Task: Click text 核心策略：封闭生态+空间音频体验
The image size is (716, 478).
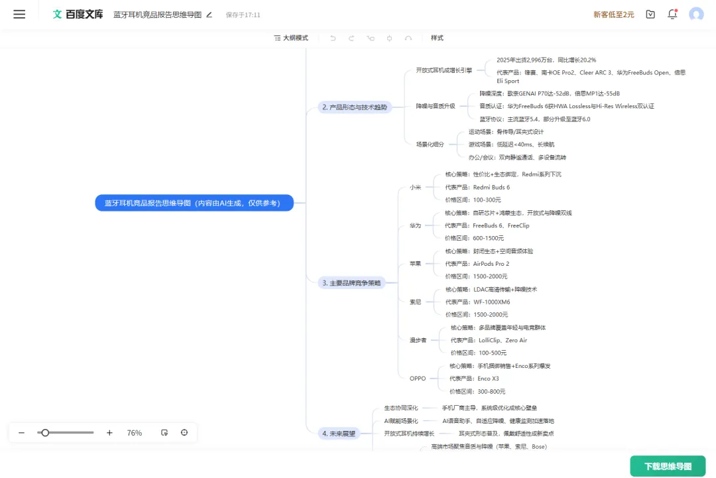Action: coord(489,251)
